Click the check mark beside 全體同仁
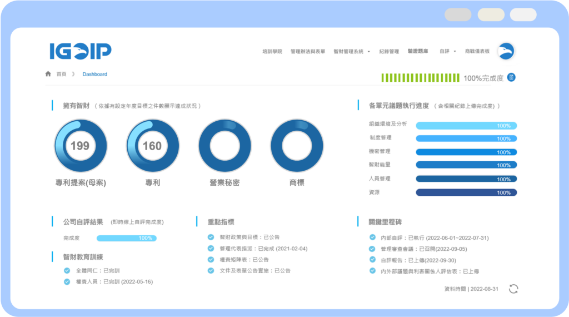569x317 pixels. (67, 271)
